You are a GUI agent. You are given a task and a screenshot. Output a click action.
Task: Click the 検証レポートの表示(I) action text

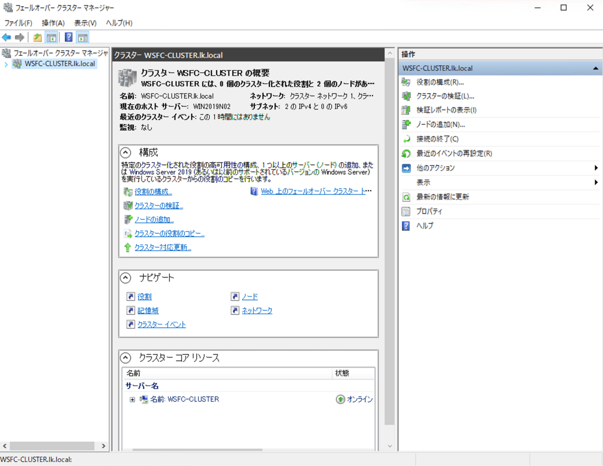(446, 110)
